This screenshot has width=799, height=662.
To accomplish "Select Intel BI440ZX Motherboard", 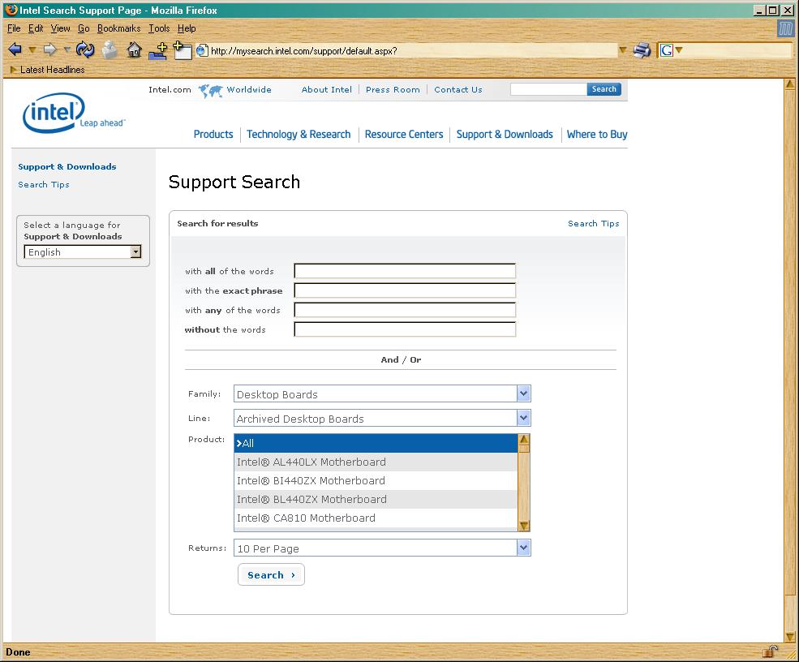I will coord(376,480).
